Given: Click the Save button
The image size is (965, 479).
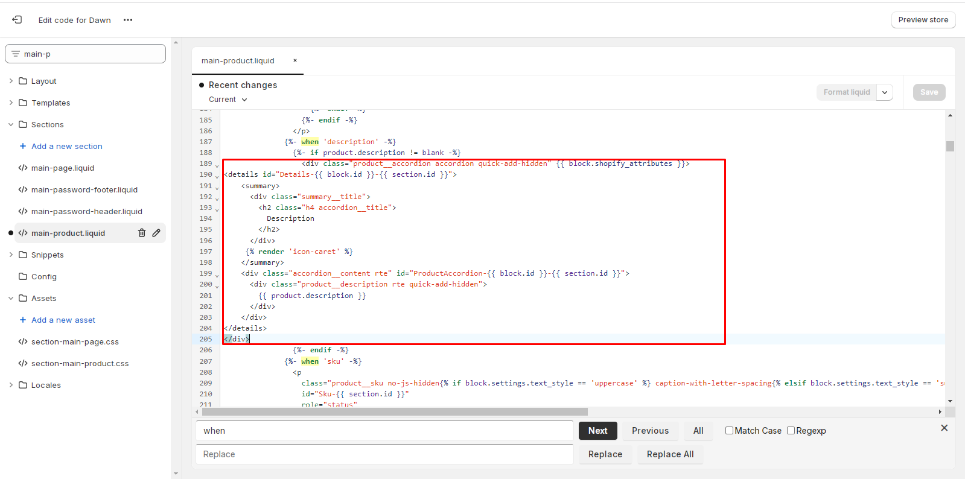Looking at the screenshot, I should 929,92.
